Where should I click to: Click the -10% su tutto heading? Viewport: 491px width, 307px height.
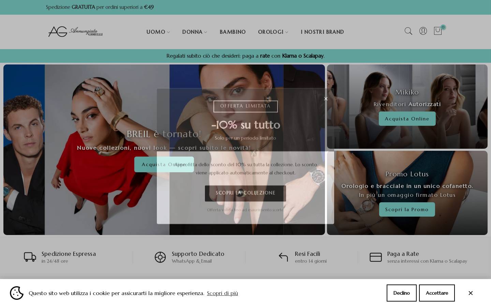tap(245, 125)
